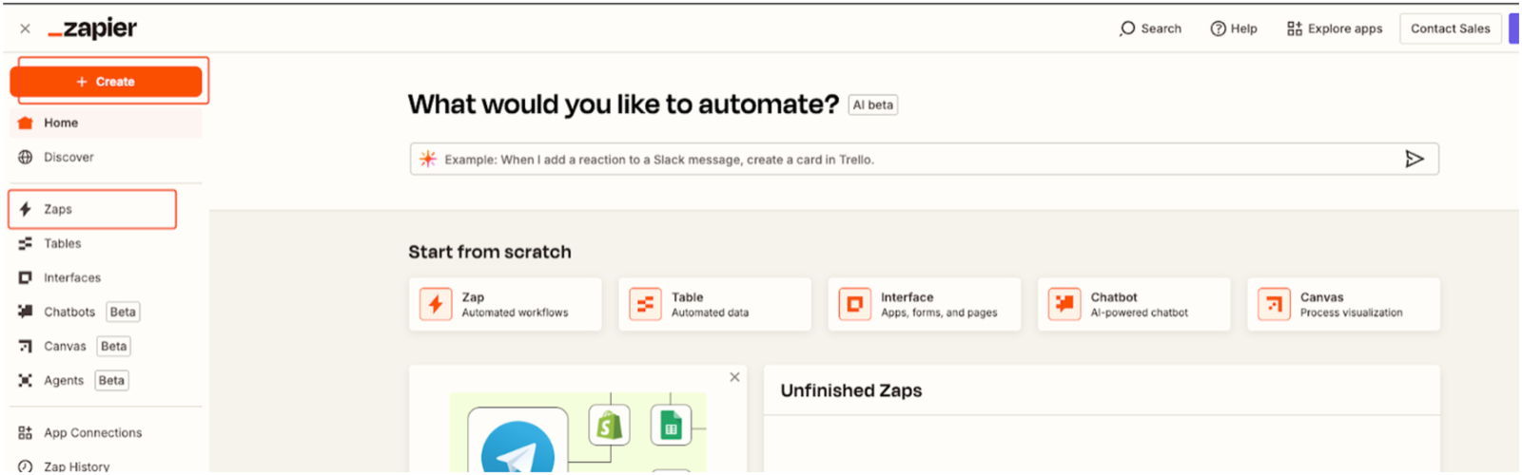Click the Chatbots sidebar icon
Viewport: 1522px width, 475px height.
pos(26,312)
